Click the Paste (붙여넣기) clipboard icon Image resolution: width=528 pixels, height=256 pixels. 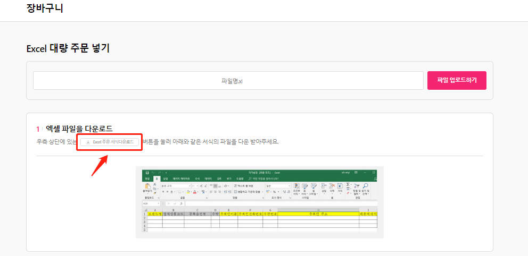(x=146, y=187)
